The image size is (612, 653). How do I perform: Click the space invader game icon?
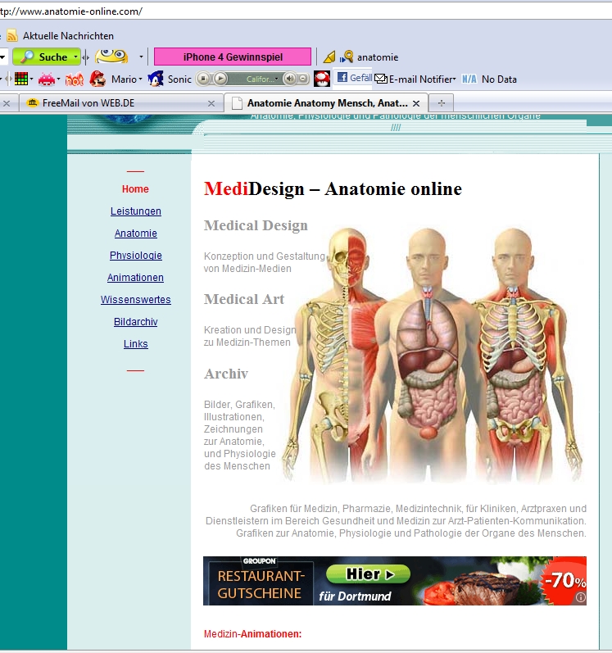coord(47,79)
